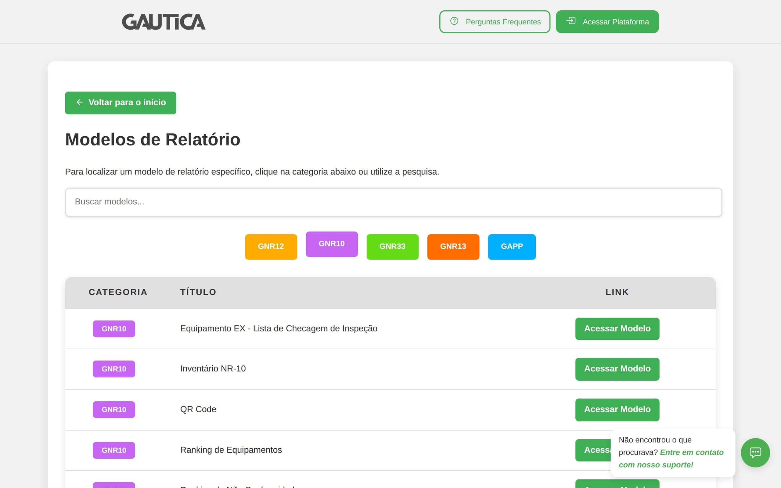Filter by GNR33 category
The width and height of the screenshot is (781, 488).
coord(392,246)
